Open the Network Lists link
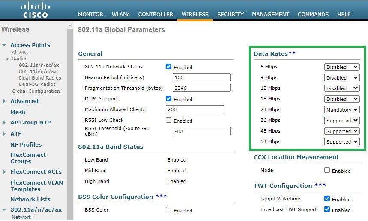The width and height of the screenshot is (368, 221). tap(30, 200)
